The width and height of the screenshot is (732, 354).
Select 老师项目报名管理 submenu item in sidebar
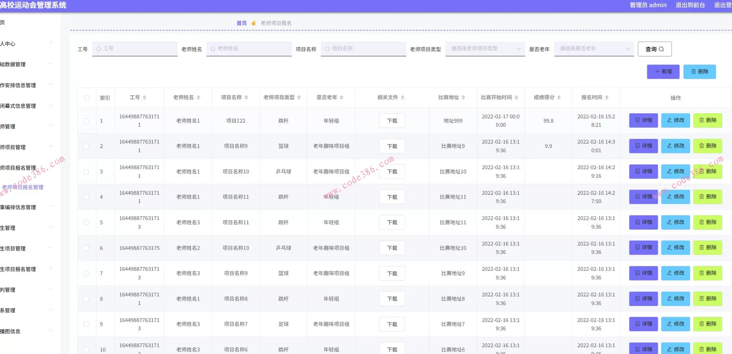click(23, 187)
